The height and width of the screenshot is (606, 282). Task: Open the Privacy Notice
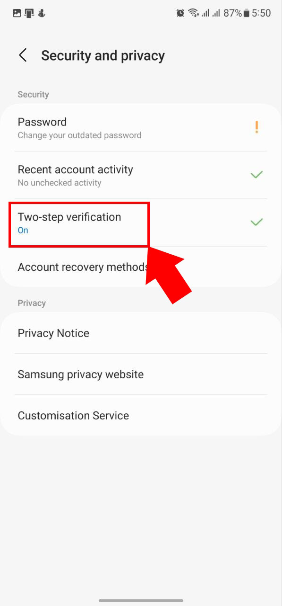[141, 333]
